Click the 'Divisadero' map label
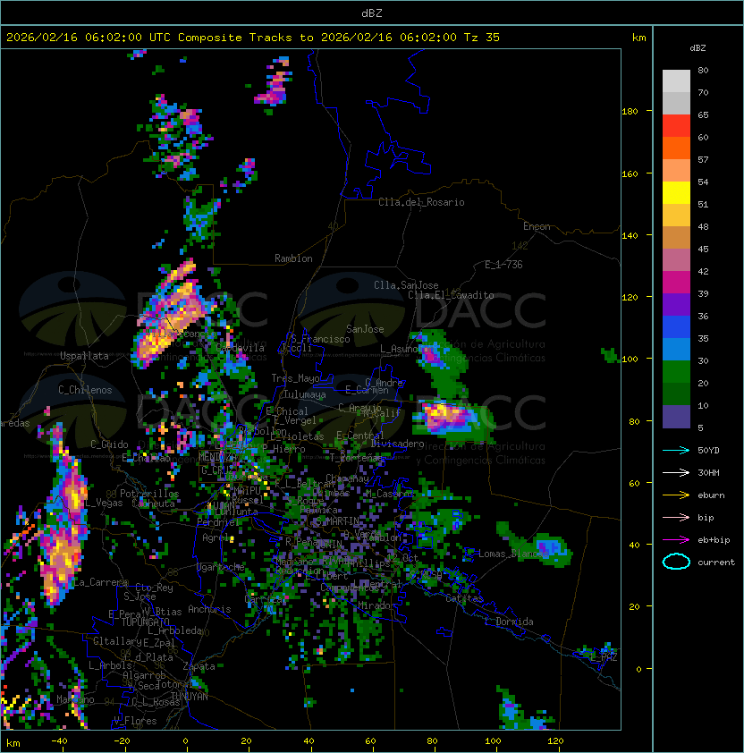This screenshot has height=753, width=744. tap(397, 444)
